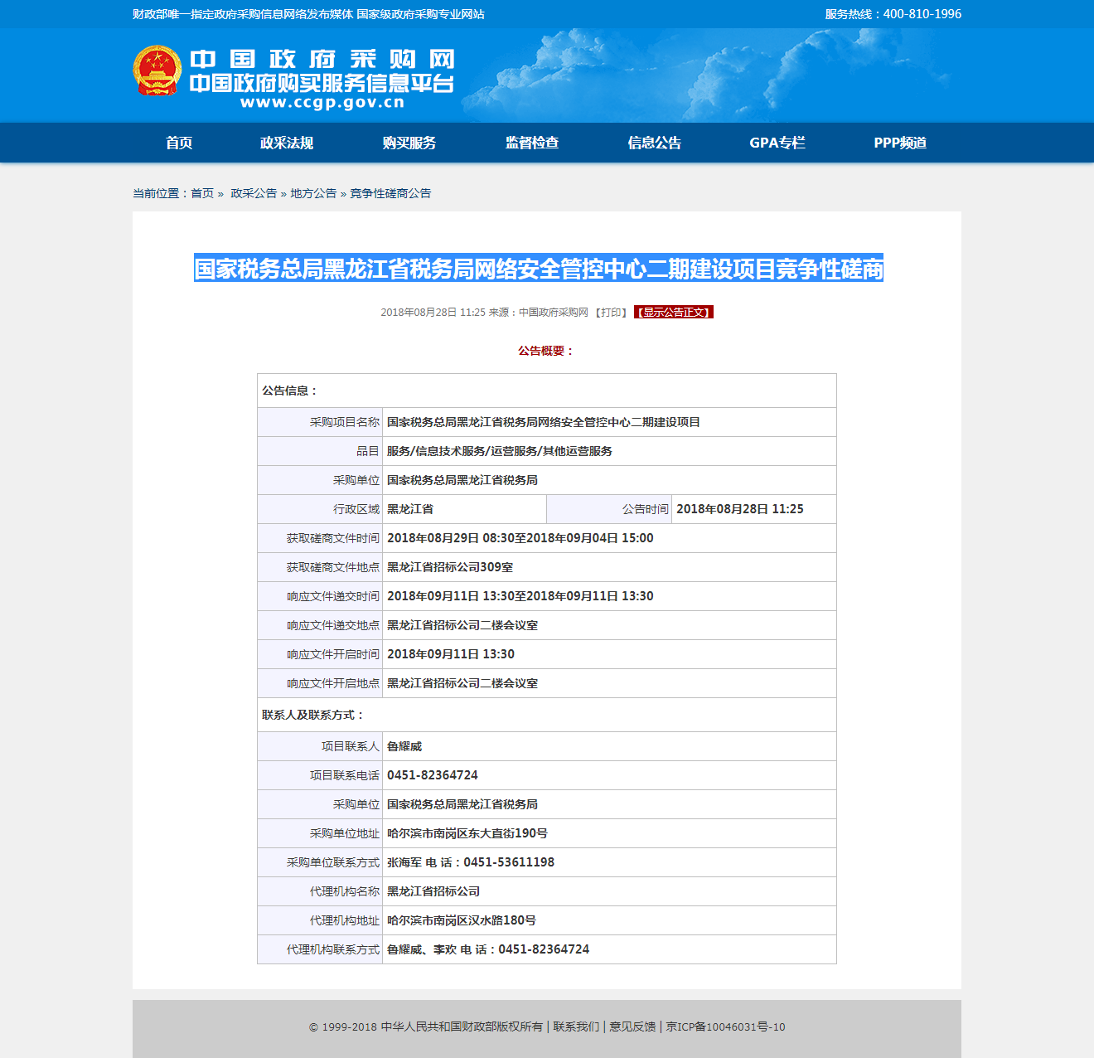Click the 政采公告 breadcrumb link
Image resolution: width=1094 pixels, height=1058 pixels.
254,193
